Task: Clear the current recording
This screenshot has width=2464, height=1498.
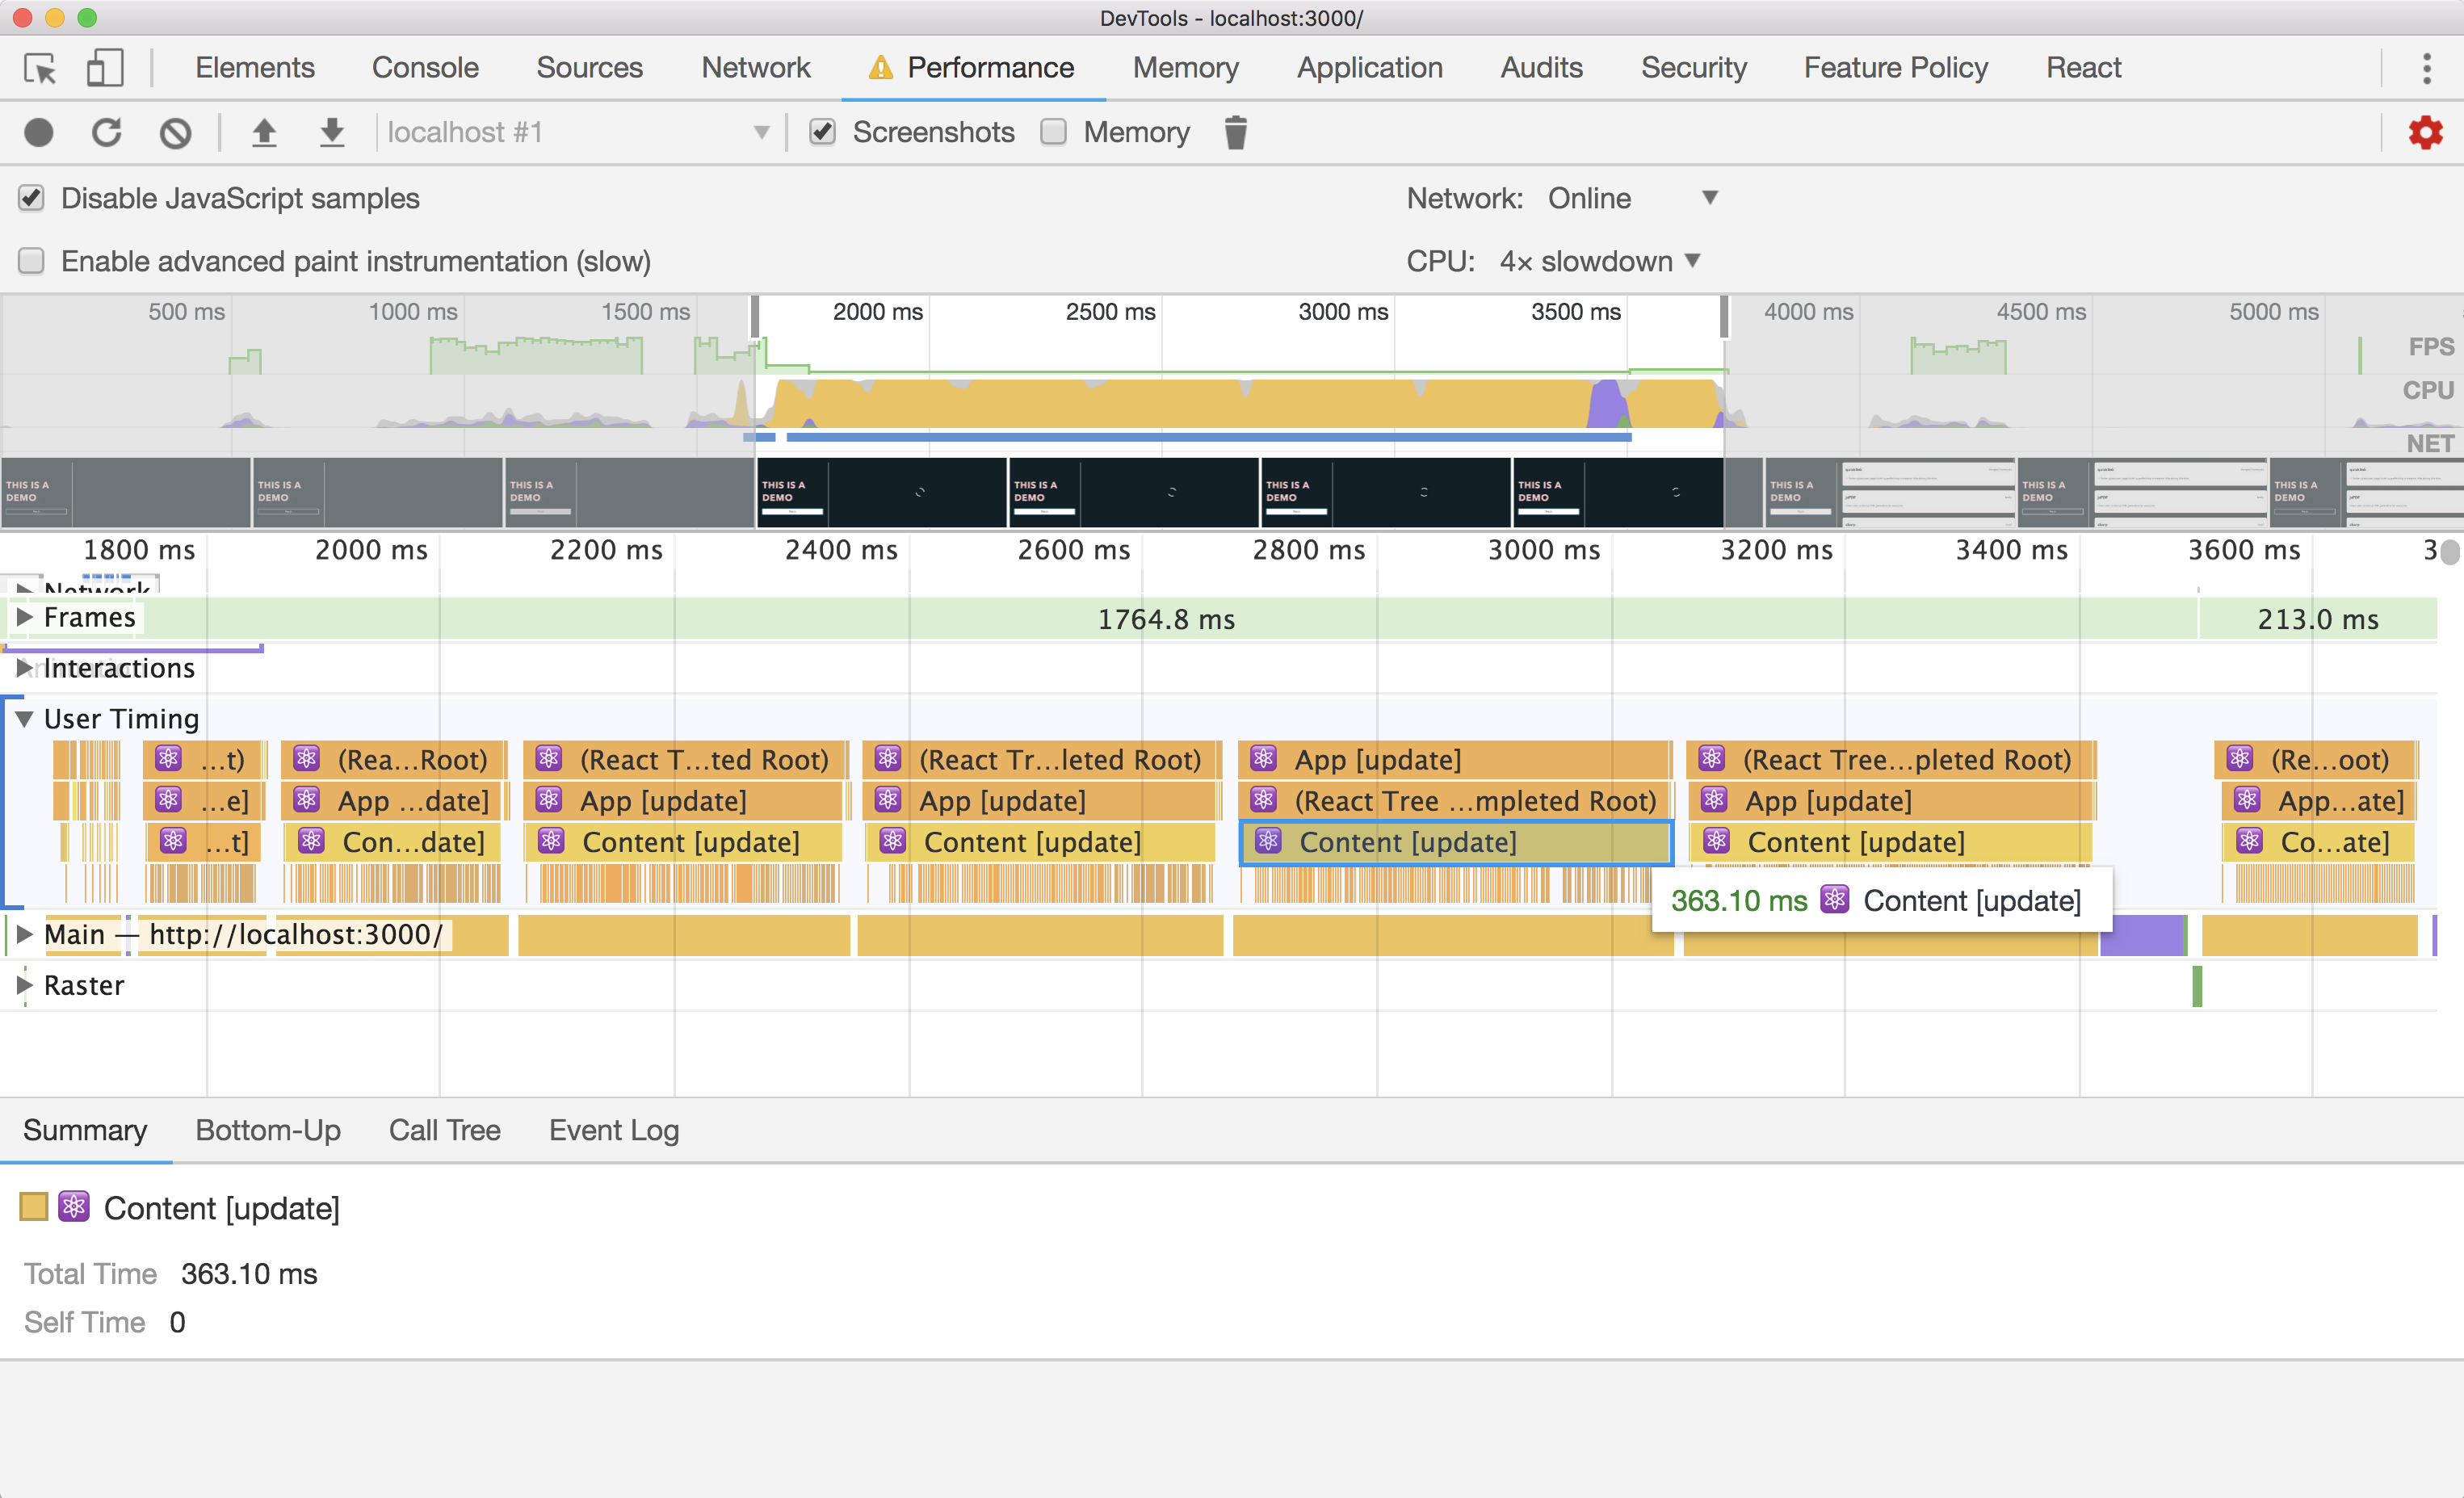Action: (175, 132)
